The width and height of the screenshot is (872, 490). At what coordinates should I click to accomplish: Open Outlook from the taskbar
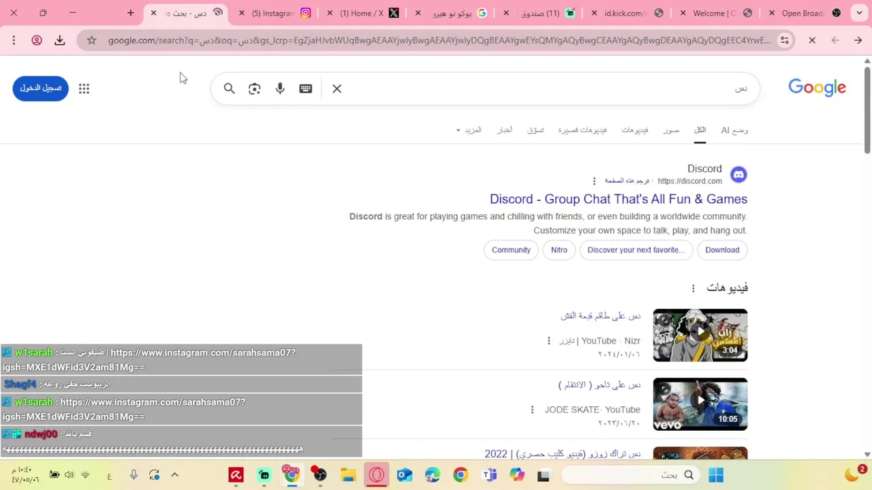pos(405,475)
